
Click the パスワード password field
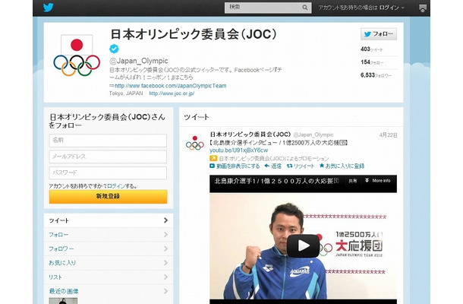[x=108, y=173]
